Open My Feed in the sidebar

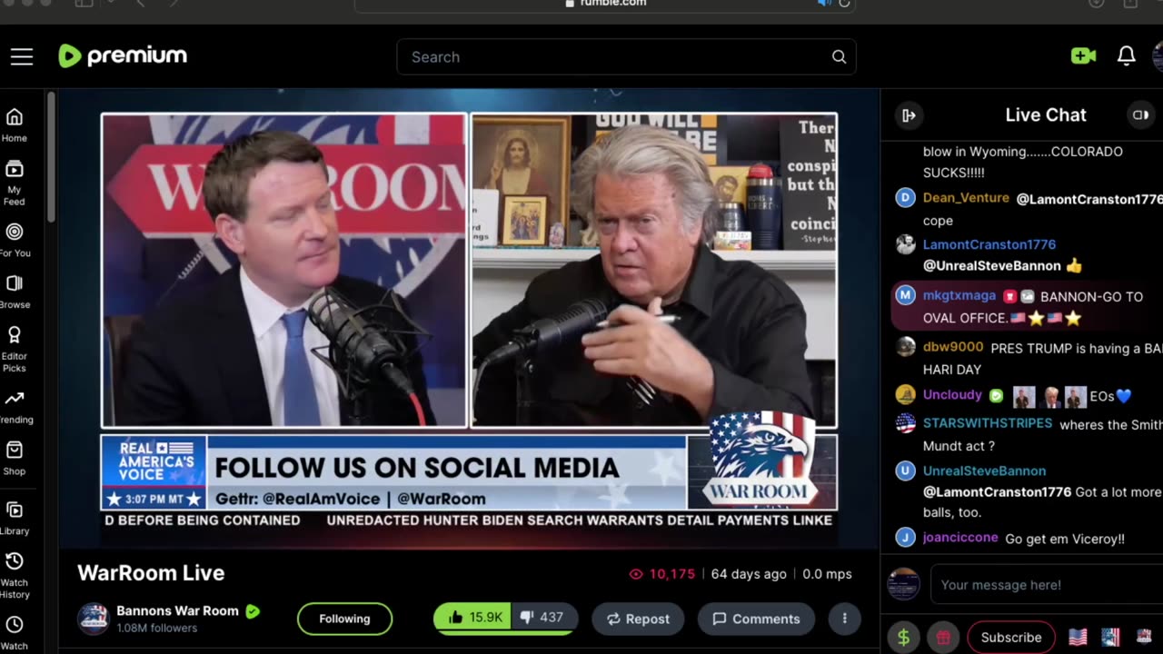tap(15, 183)
